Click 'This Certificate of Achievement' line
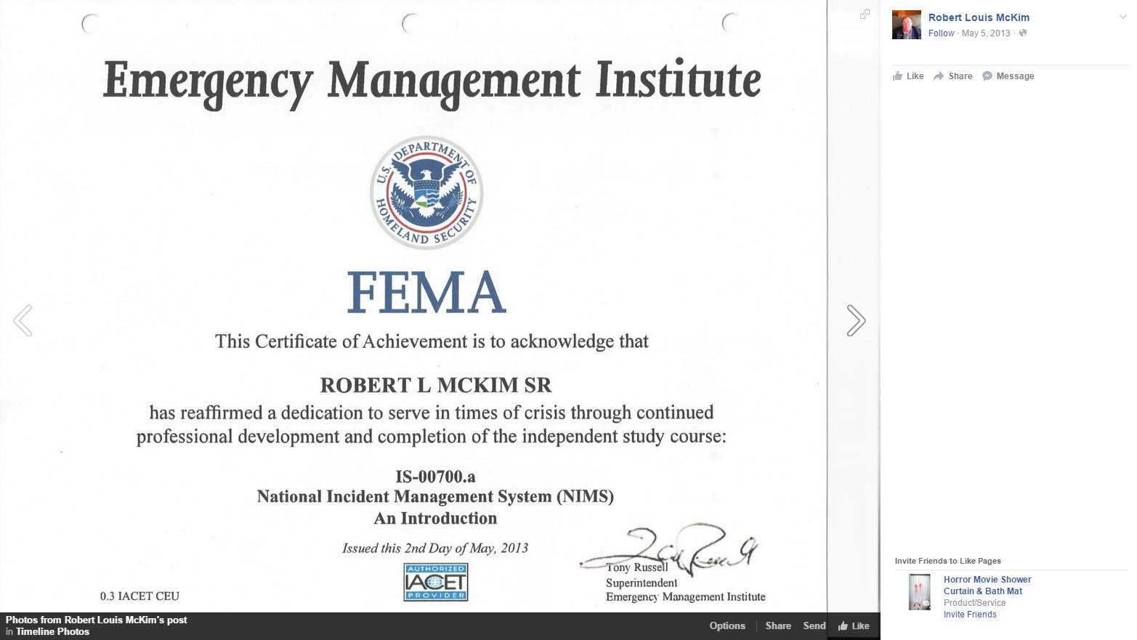The height and width of the screenshot is (640, 1137). pyautogui.click(x=432, y=341)
